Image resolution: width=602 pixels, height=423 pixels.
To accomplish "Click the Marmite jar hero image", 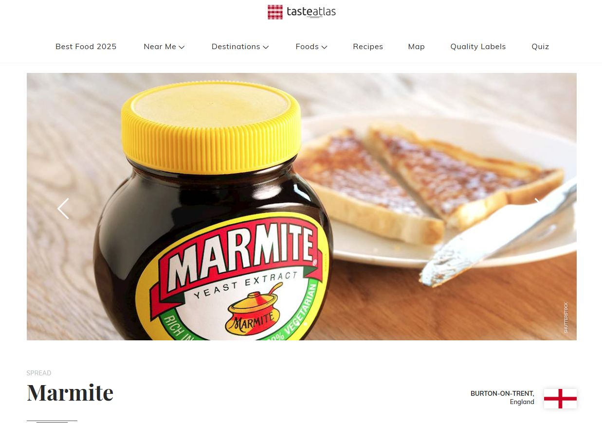I will pyautogui.click(x=302, y=207).
